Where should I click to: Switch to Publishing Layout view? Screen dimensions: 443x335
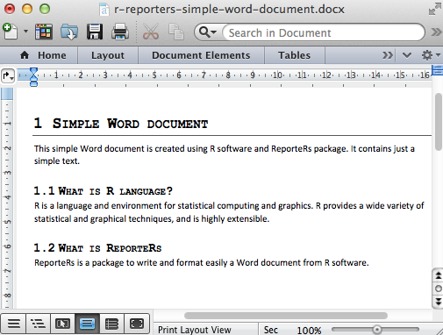[62, 324]
